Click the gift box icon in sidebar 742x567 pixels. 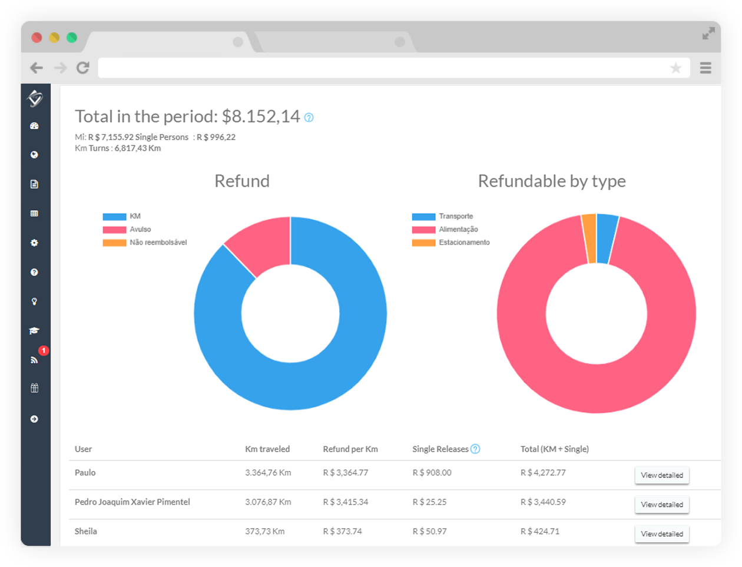pyautogui.click(x=34, y=388)
